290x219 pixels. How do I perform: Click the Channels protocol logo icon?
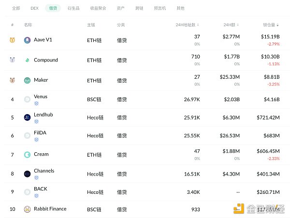point(27,174)
